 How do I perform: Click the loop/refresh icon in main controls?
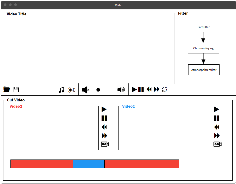pyautogui.click(x=164, y=89)
